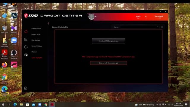Select the Google Chrome desktop shortcut
Screen dimensions: 190x107
pos(5,79)
